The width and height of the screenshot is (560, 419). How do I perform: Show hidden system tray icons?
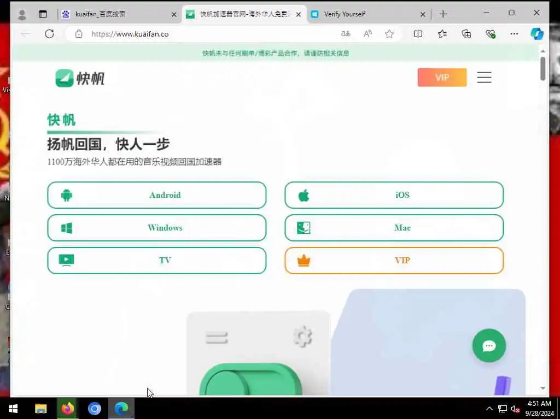click(x=489, y=409)
